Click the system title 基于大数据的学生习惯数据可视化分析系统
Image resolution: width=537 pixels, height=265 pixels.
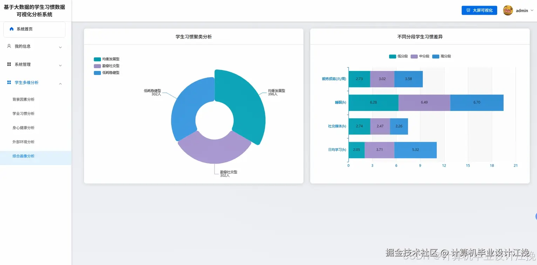34,11
